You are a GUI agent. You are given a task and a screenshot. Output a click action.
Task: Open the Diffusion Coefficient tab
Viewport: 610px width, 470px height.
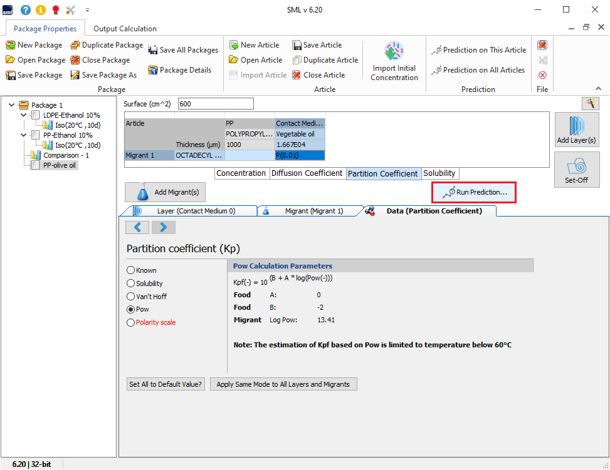pos(307,173)
